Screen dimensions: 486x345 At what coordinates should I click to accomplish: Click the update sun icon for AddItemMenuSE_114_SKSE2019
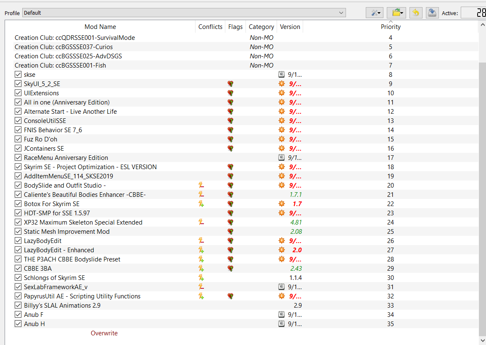(281, 176)
